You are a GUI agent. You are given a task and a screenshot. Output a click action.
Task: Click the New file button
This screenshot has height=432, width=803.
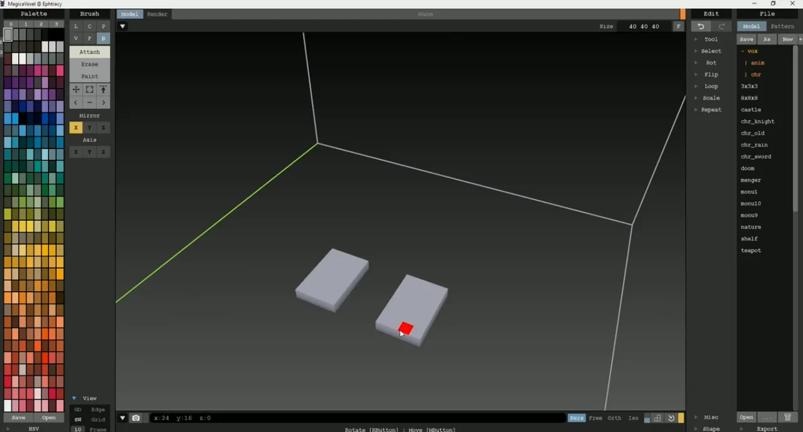pyautogui.click(x=787, y=39)
